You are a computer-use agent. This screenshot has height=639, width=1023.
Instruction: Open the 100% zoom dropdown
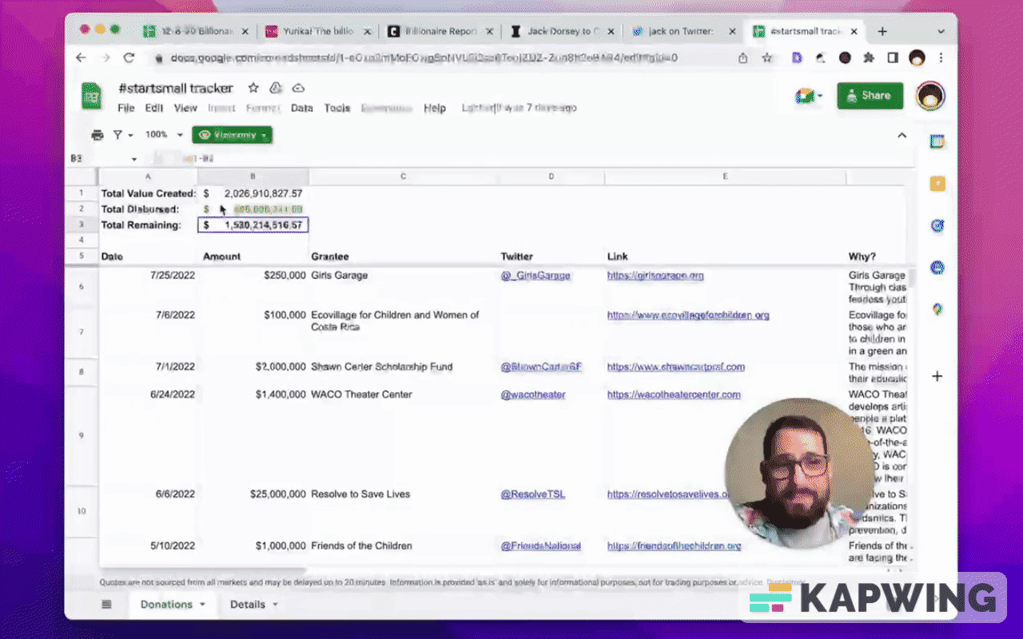(164, 135)
